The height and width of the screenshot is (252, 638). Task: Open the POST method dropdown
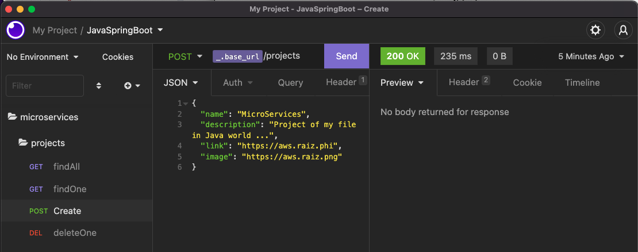point(185,56)
